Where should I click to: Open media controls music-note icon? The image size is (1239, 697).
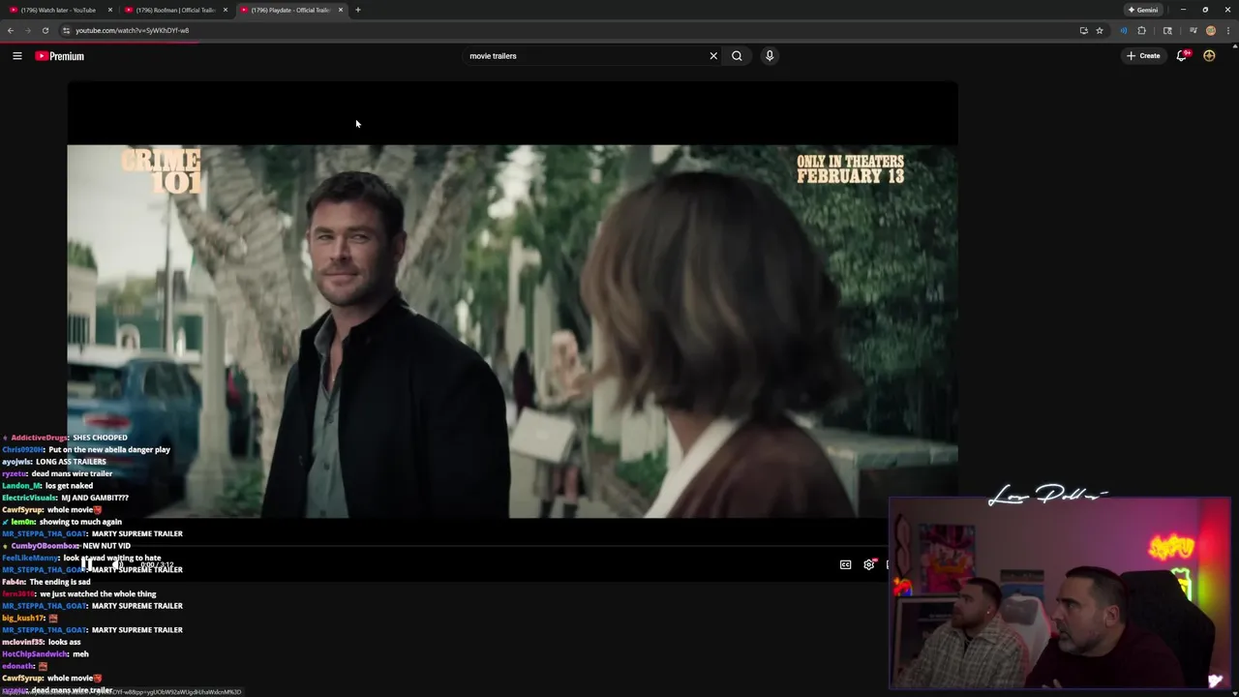coord(1193,30)
